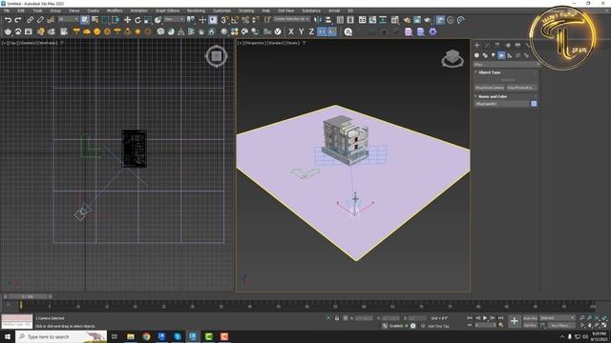Viewport: 611px width, 343px height.
Task: Click the Set Key button
Action: point(530,326)
